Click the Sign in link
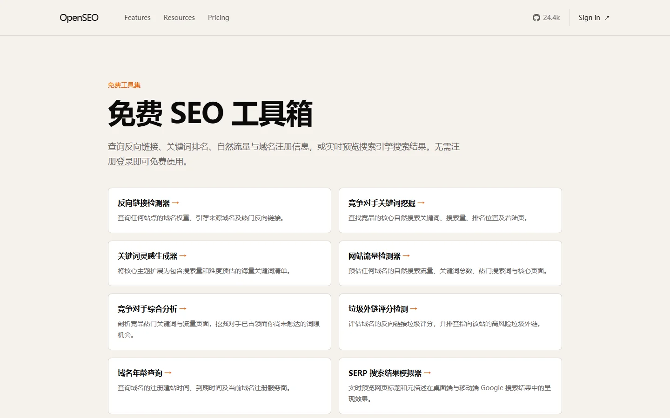 pos(589,18)
